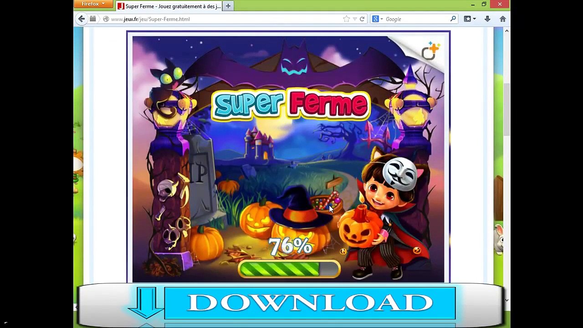Click the 76% loading percentage text
This screenshot has height=328, width=583.
pos(290,246)
